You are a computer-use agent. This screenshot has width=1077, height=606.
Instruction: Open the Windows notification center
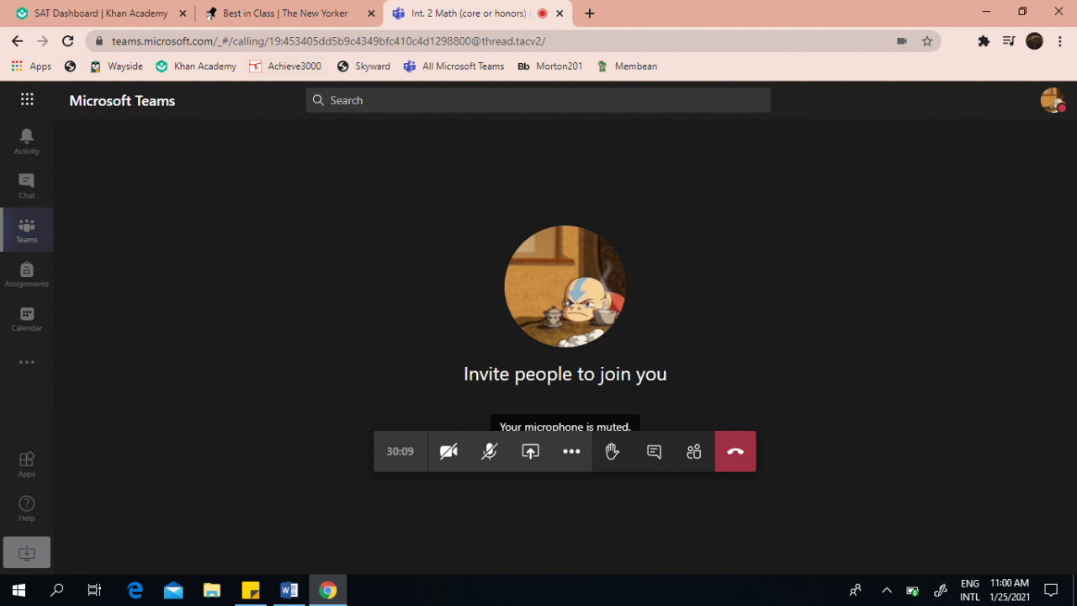click(1051, 591)
